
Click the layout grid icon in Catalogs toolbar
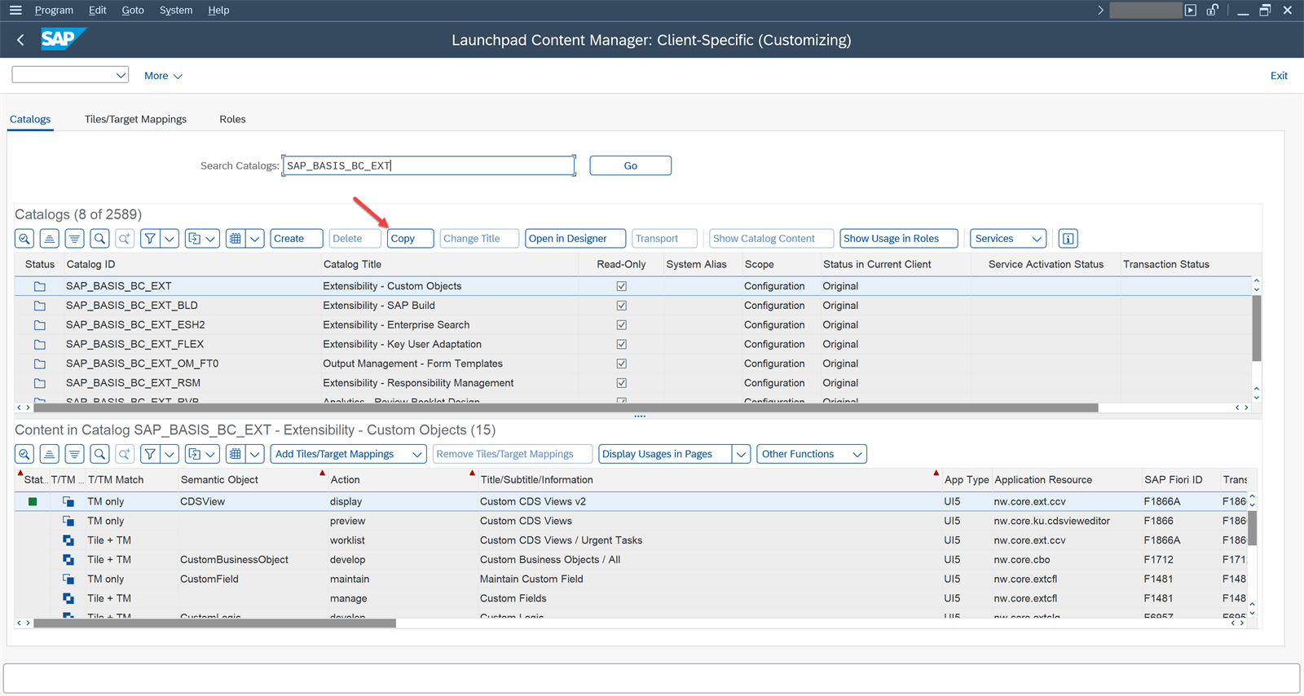pos(236,239)
